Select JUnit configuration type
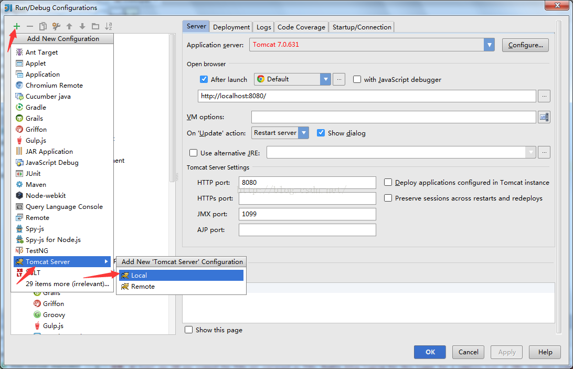This screenshot has height=369, width=573. pyautogui.click(x=62, y=173)
